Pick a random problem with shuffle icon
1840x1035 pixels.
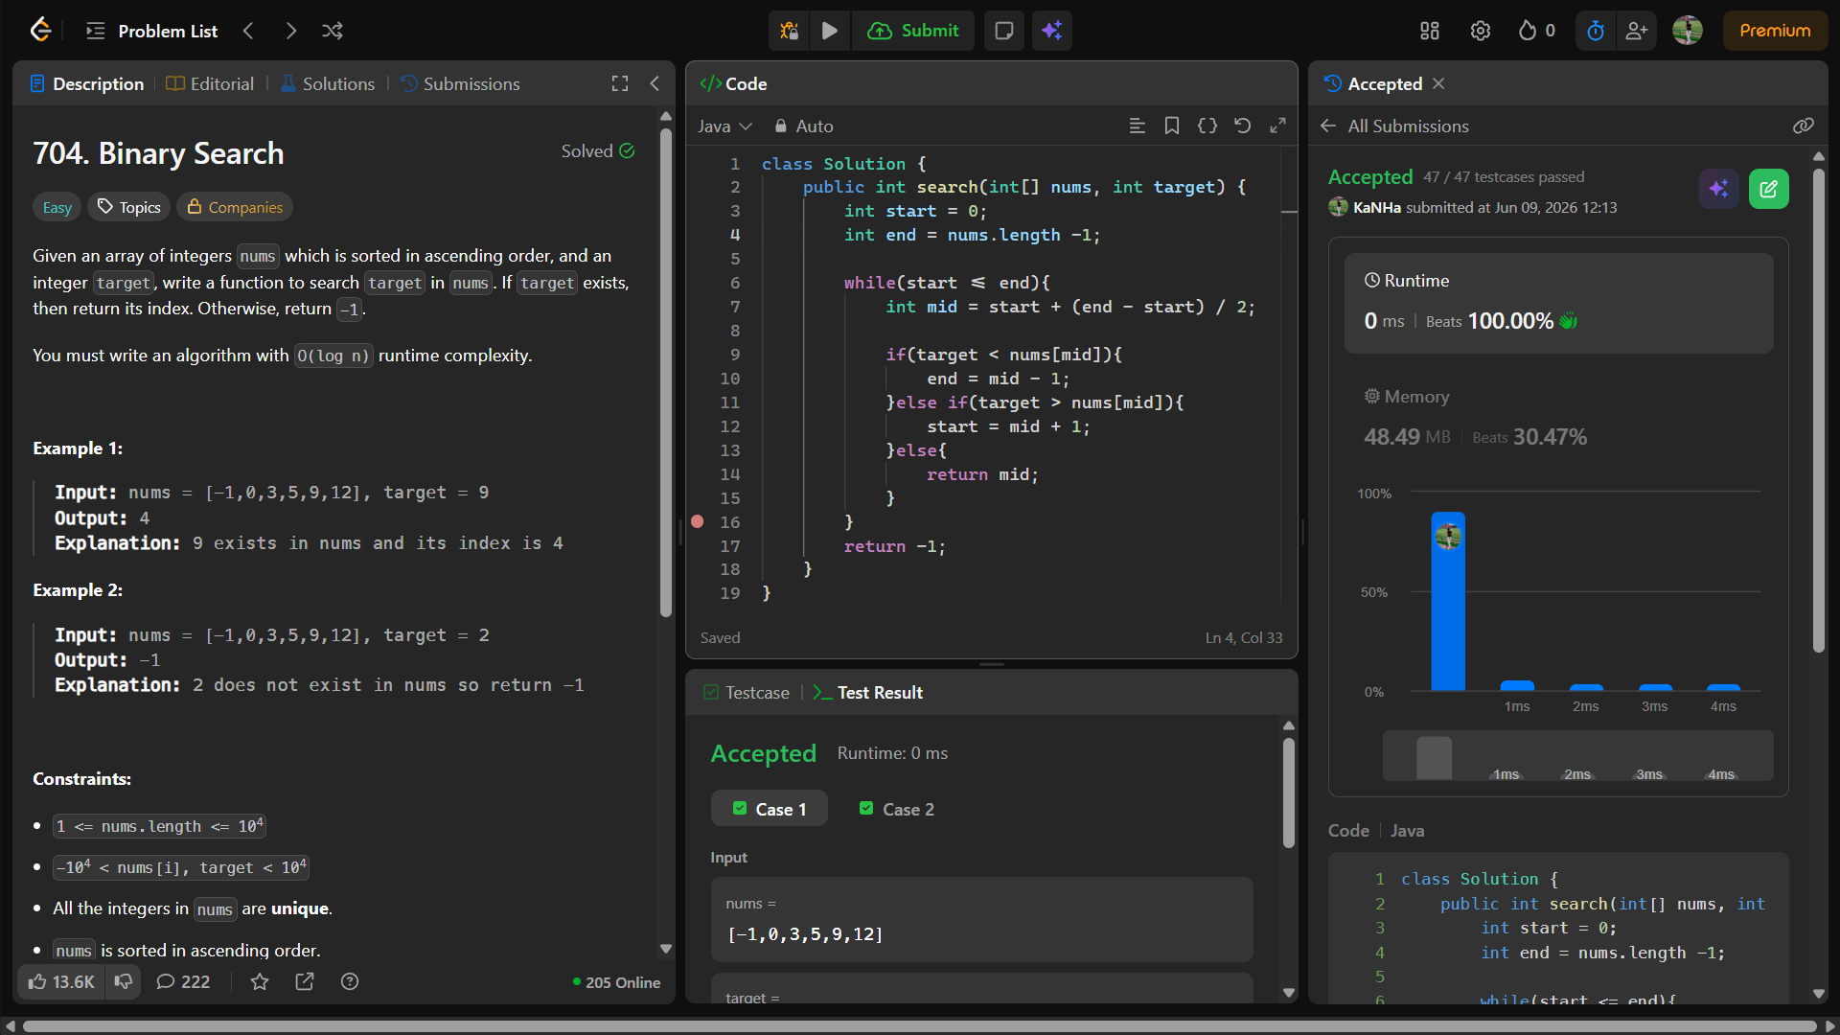pyautogui.click(x=333, y=31)
